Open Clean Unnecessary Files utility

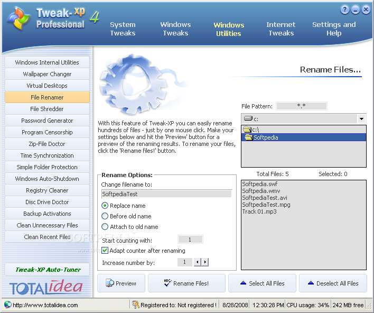point(47,225)
